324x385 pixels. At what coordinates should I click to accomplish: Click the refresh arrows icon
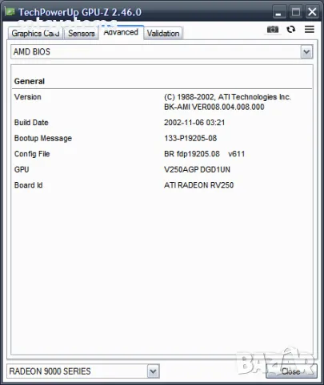pos(291,29)
